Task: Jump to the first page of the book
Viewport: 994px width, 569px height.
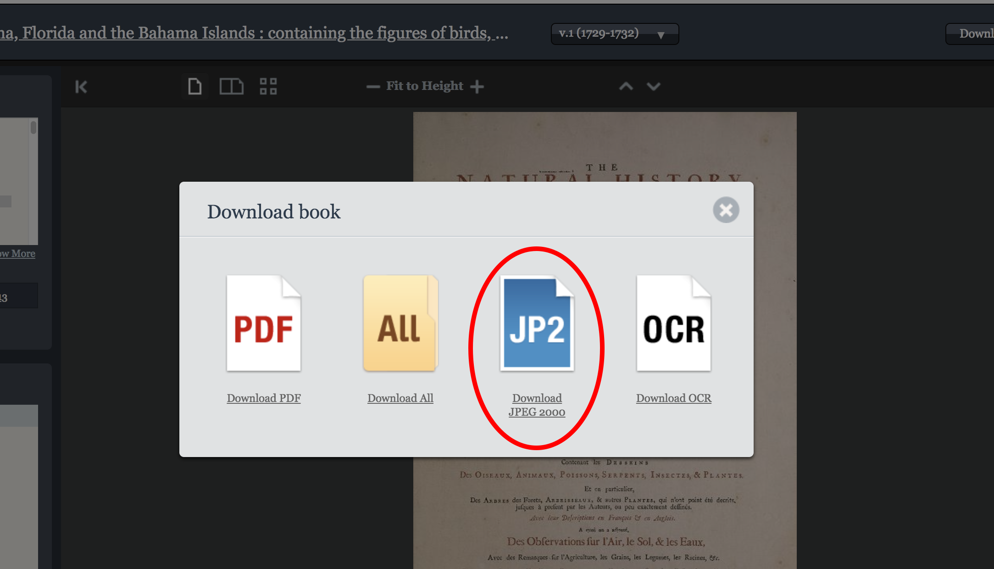Action: point(81,86)
